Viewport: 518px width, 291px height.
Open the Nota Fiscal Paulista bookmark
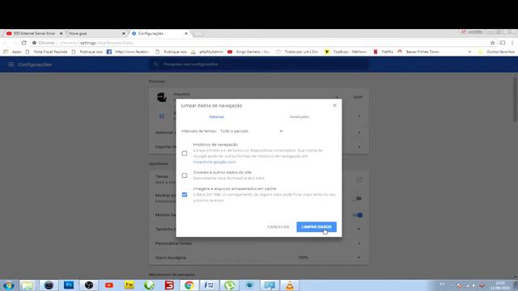coord(46,52)
